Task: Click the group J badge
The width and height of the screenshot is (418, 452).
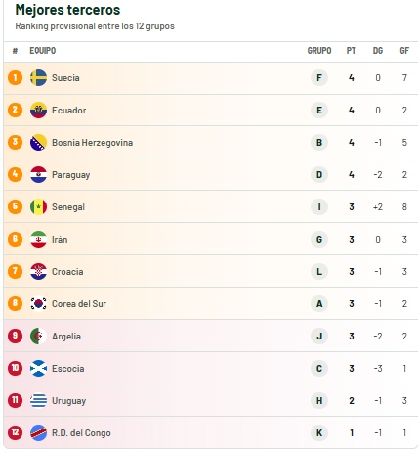Action: pos(319,337)
